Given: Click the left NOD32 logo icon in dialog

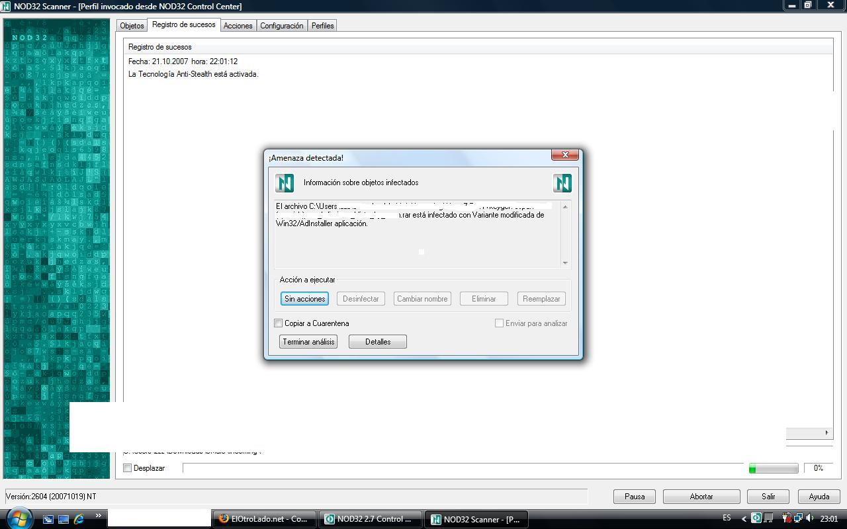Looking at the screenshot, I should click(285, 183).
